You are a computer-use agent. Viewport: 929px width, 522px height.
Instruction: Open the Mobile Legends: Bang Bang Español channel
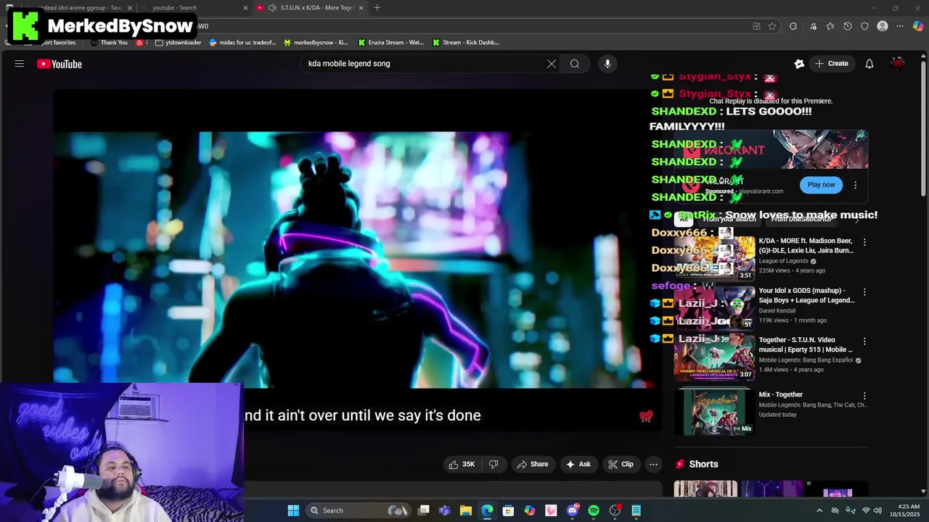[x=806, y=360]
